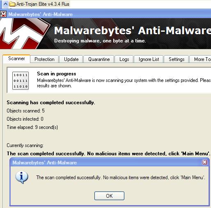Select the Anti-Trojan Elite v4.3.4 Rus folder
The height and width of the screenshot is (208, 211).
(x=39, y=4)
